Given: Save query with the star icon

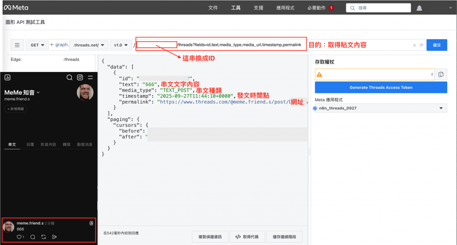Looking at the screenshot, I should click(x=421, y=45).
